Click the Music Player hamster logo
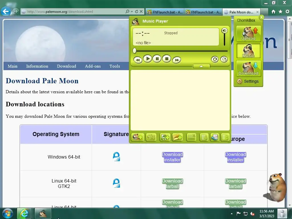This screenshot has width=292, height=219. (135, 21)
